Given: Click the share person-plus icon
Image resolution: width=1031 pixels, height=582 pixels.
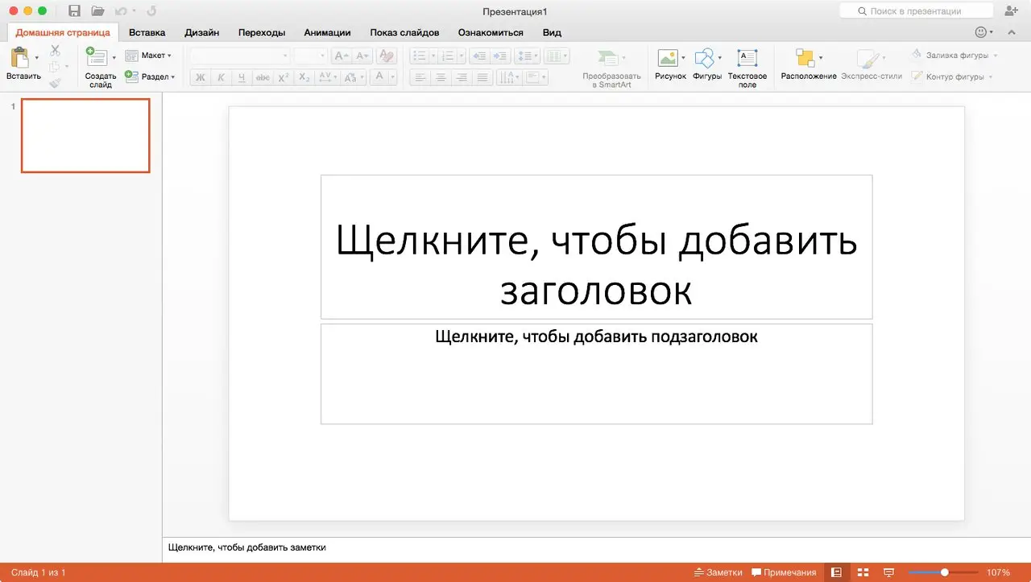Looking at the screenshot, I should [1011, 10].
